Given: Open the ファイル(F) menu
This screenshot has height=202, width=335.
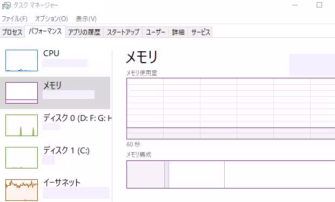Looking at the screenshot, I should 14,19.
